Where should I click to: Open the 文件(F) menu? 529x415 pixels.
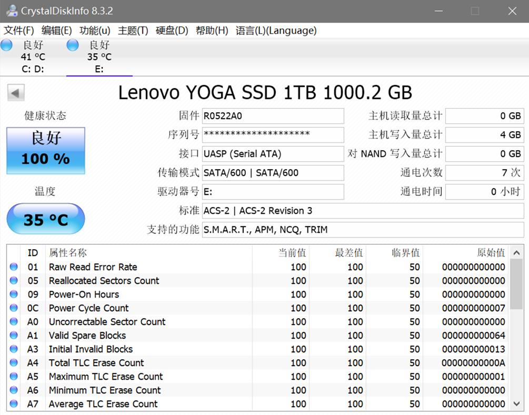click(x=19, y=31)
